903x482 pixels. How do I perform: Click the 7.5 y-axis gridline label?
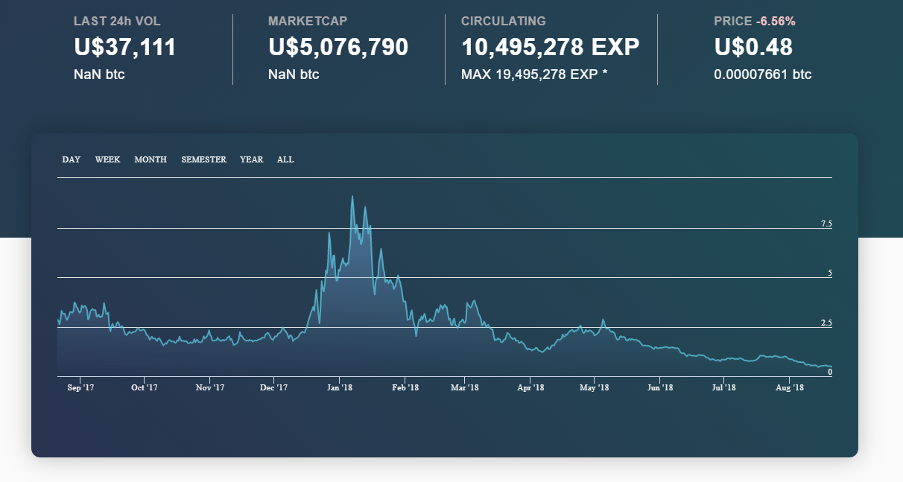826,223
